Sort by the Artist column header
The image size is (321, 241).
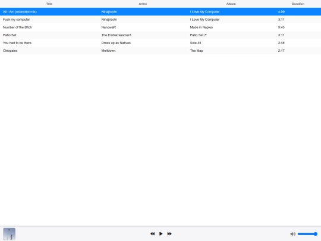pos(143,4)
